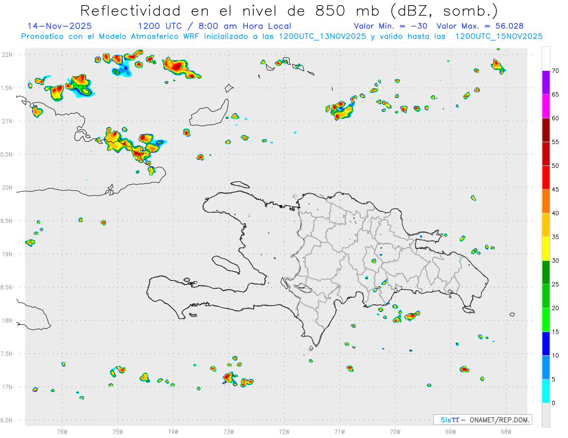Viewport: 568px width, 438px height.
Task: Click the '10' colorbar value label
Action: point(556,355)
